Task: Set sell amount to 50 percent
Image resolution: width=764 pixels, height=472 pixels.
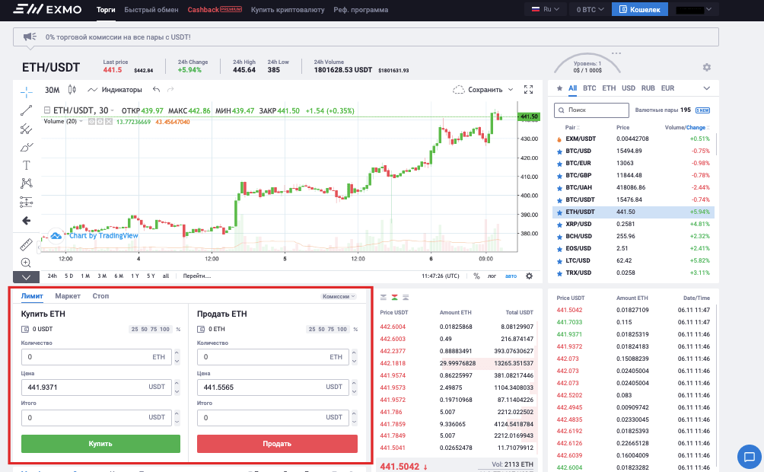Action: point(322,329)
